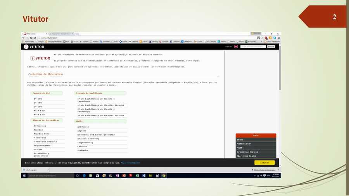Viewport: 349px width, 196px height.
Task: Open the Otros marcadores bookmarks folder
Action: tap(272, 41)
